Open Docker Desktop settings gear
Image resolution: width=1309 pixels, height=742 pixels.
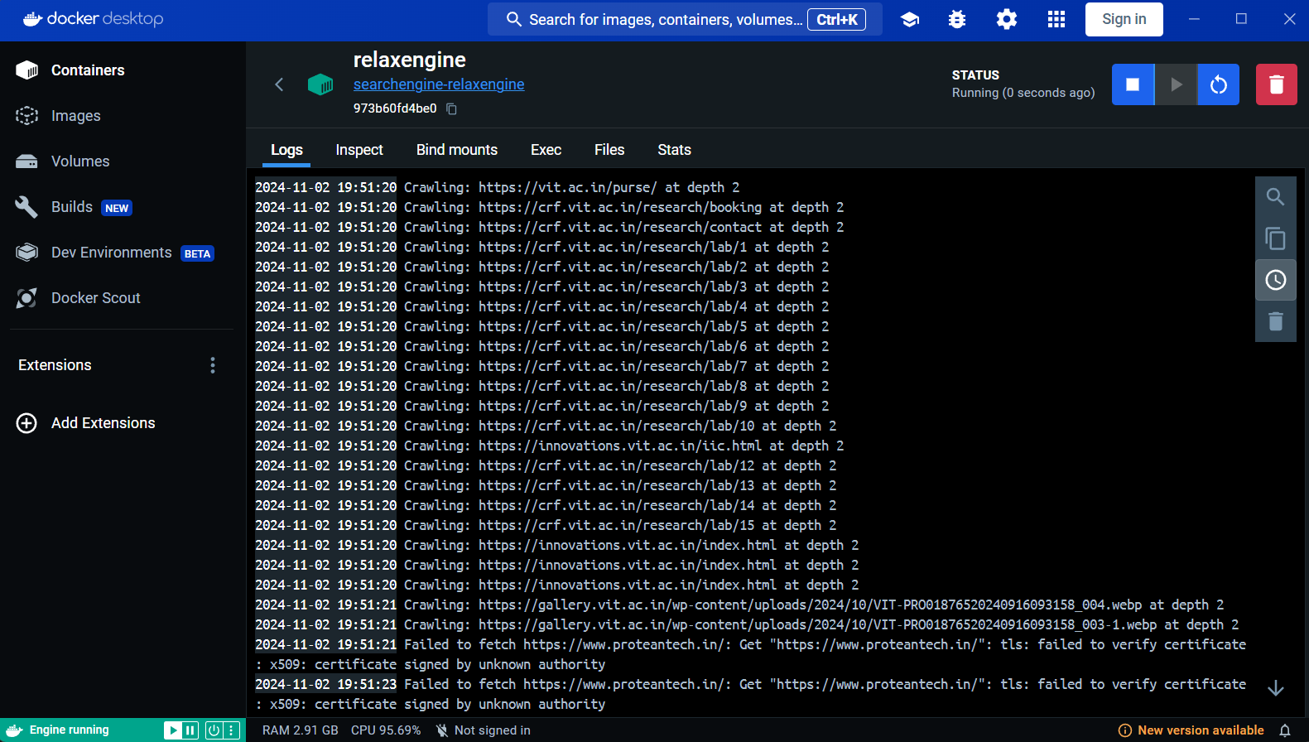[1007, 19]
